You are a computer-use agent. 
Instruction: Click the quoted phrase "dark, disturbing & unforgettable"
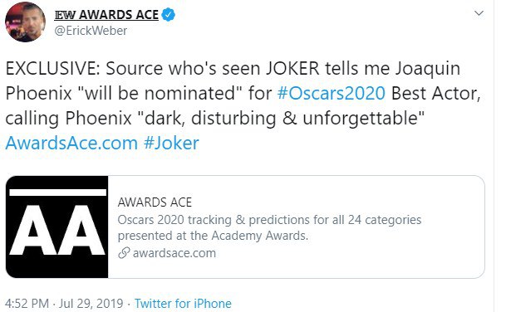pos(282,118)
